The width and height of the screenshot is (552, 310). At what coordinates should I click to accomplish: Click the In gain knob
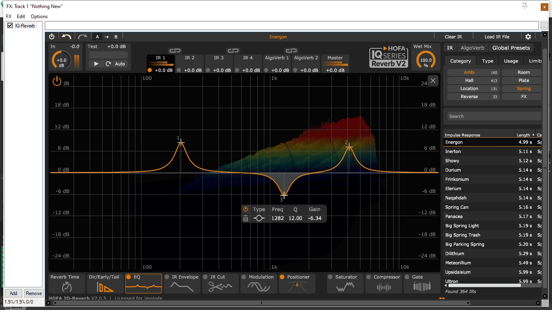tap(61, 61)
